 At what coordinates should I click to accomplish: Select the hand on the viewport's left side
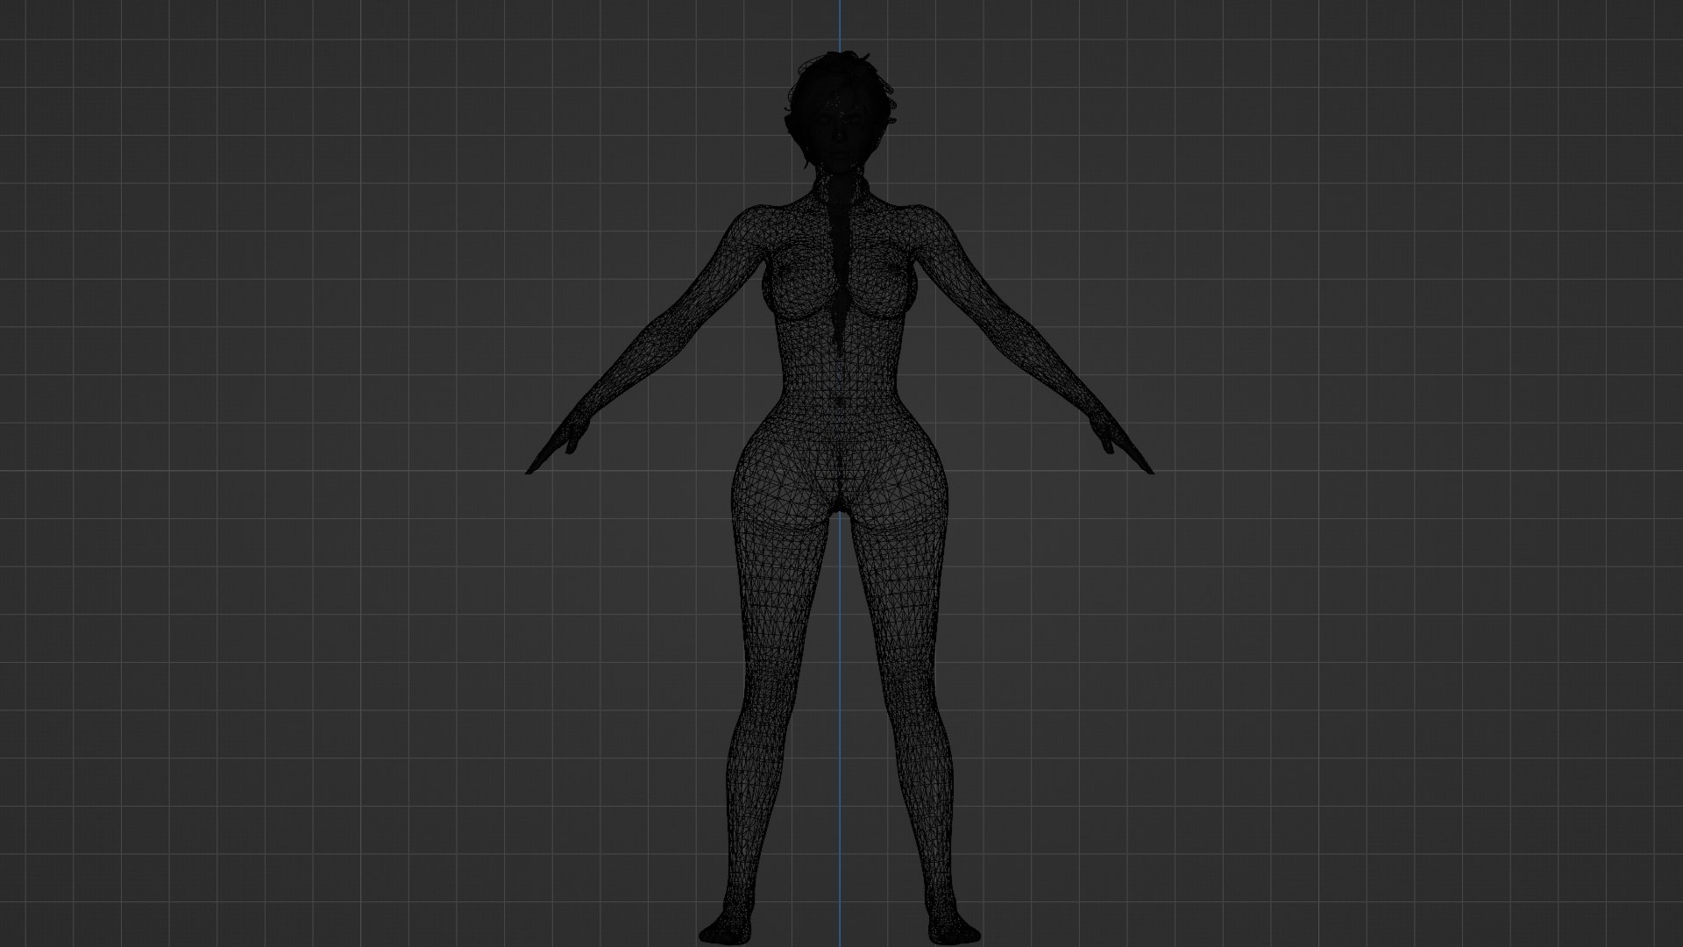[557, 444]
